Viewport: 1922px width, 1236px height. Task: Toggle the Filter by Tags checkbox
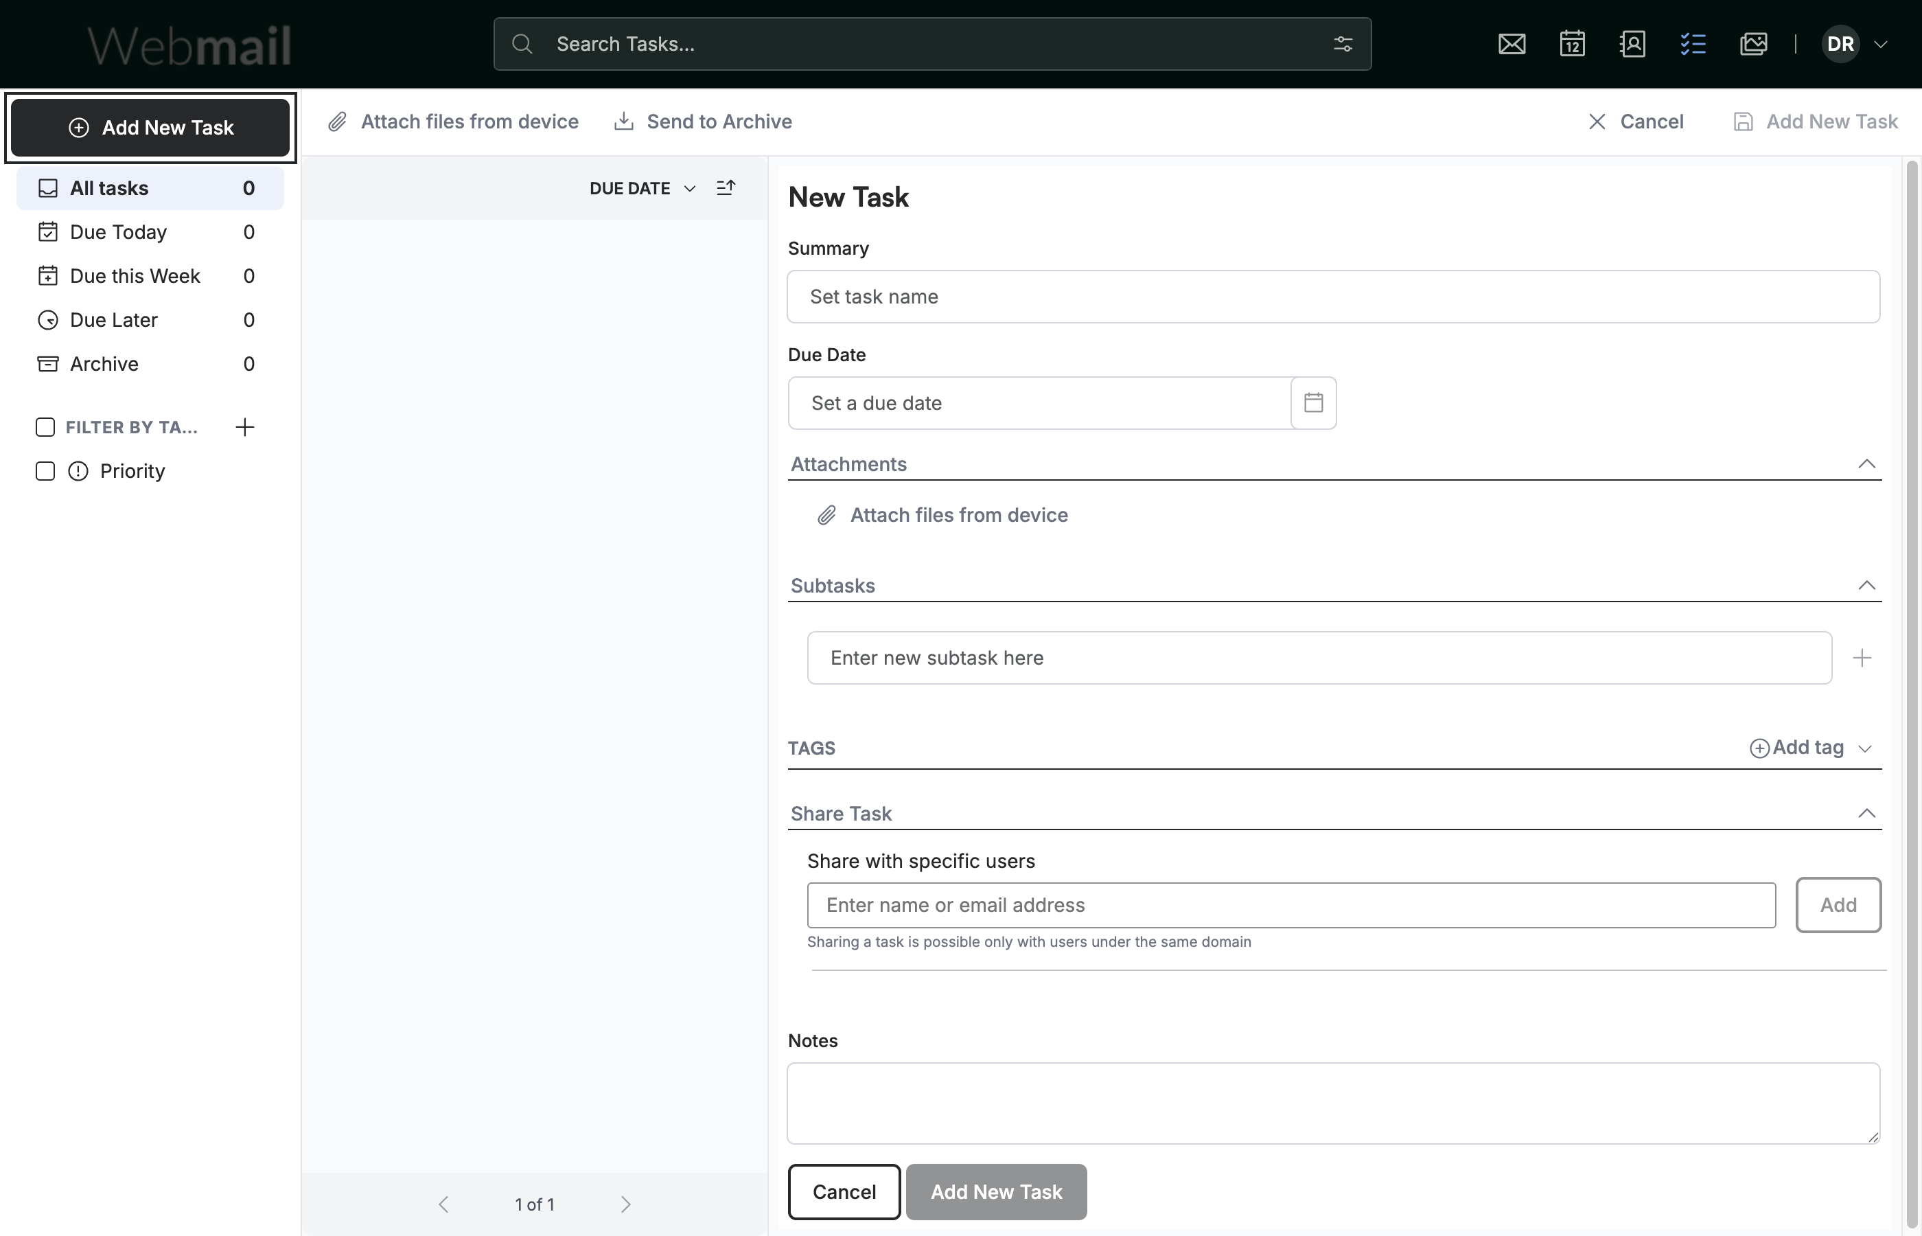pos(46,427)
